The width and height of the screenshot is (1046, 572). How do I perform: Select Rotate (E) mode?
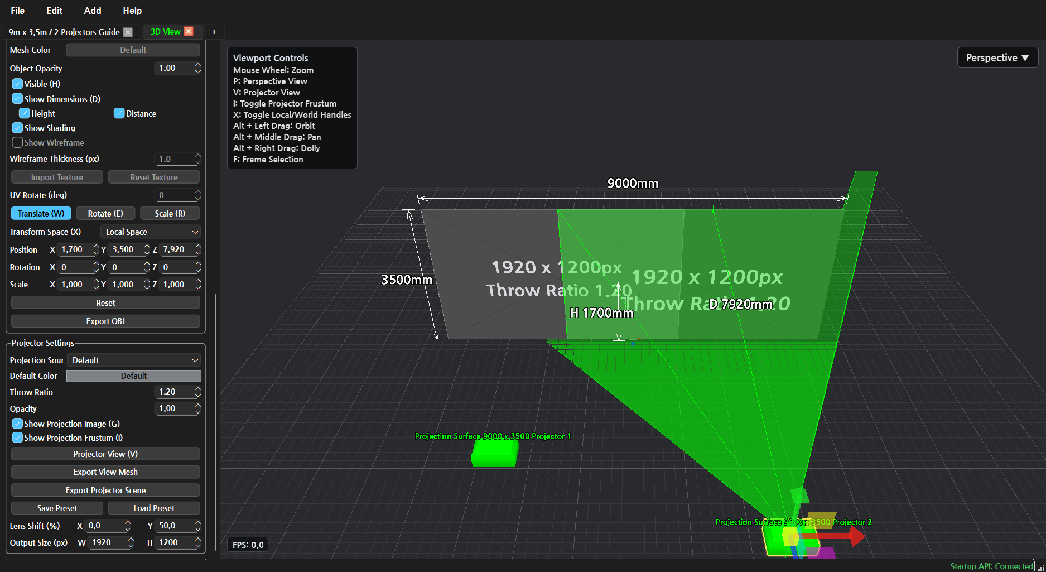point(105,214)
